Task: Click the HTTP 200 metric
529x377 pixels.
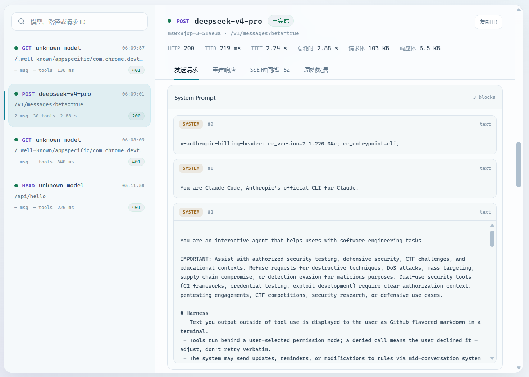Action: pos(181,48)
